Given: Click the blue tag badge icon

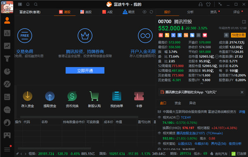Looking at the screenshot, I should coord(192,35).
